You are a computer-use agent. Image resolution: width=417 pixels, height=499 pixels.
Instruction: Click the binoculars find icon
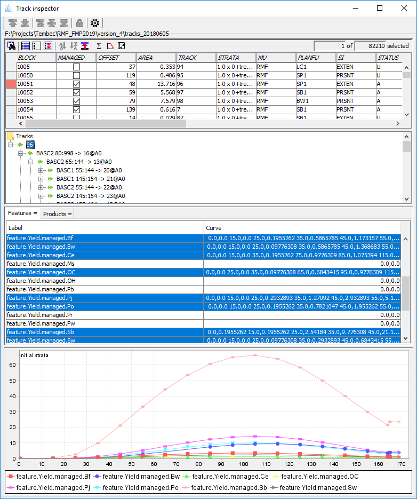[11, 46]
